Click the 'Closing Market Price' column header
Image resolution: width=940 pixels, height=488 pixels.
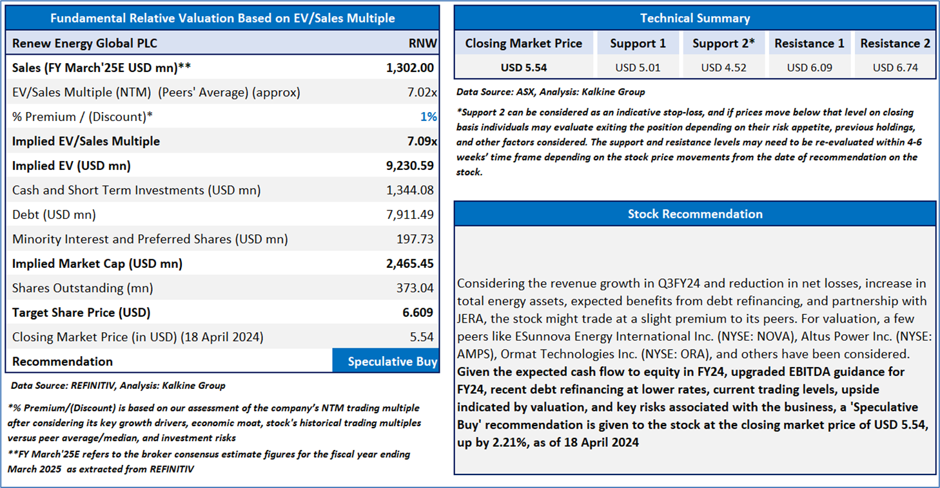(x=524, y=43)
